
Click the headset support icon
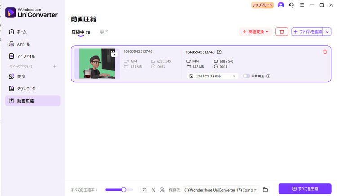[292, 5]
